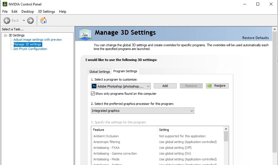Select the 3D Settings root tree item
This screenshot has width=278, height=165.
tap(17, 35)
